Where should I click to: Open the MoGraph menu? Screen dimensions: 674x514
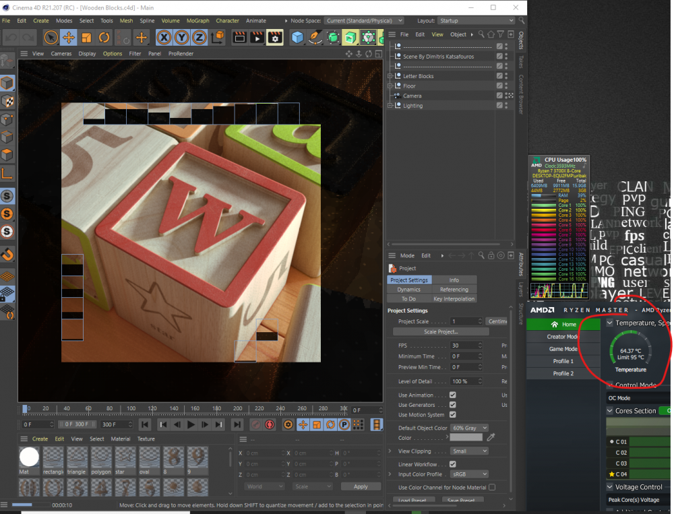197,21
